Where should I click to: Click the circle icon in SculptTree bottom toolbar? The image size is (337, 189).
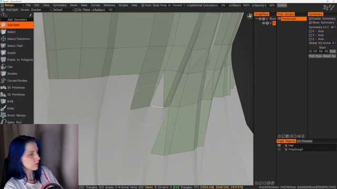(x=265, y=183)
